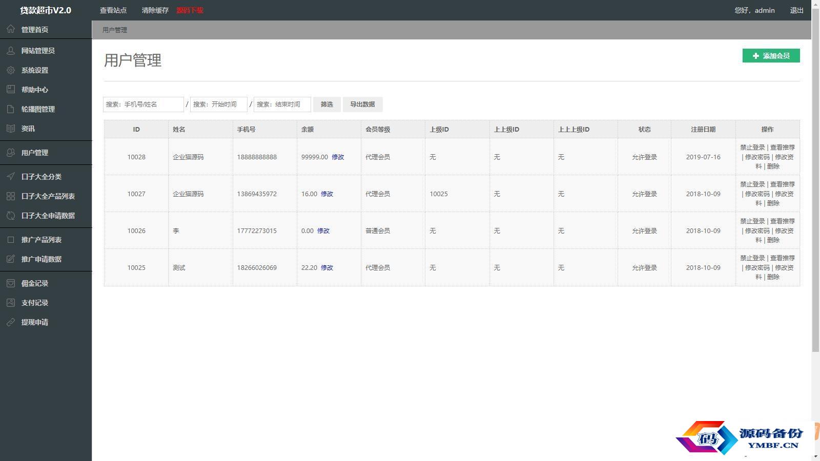Click 普通会员 in user 10026 row

pos(378,231)
